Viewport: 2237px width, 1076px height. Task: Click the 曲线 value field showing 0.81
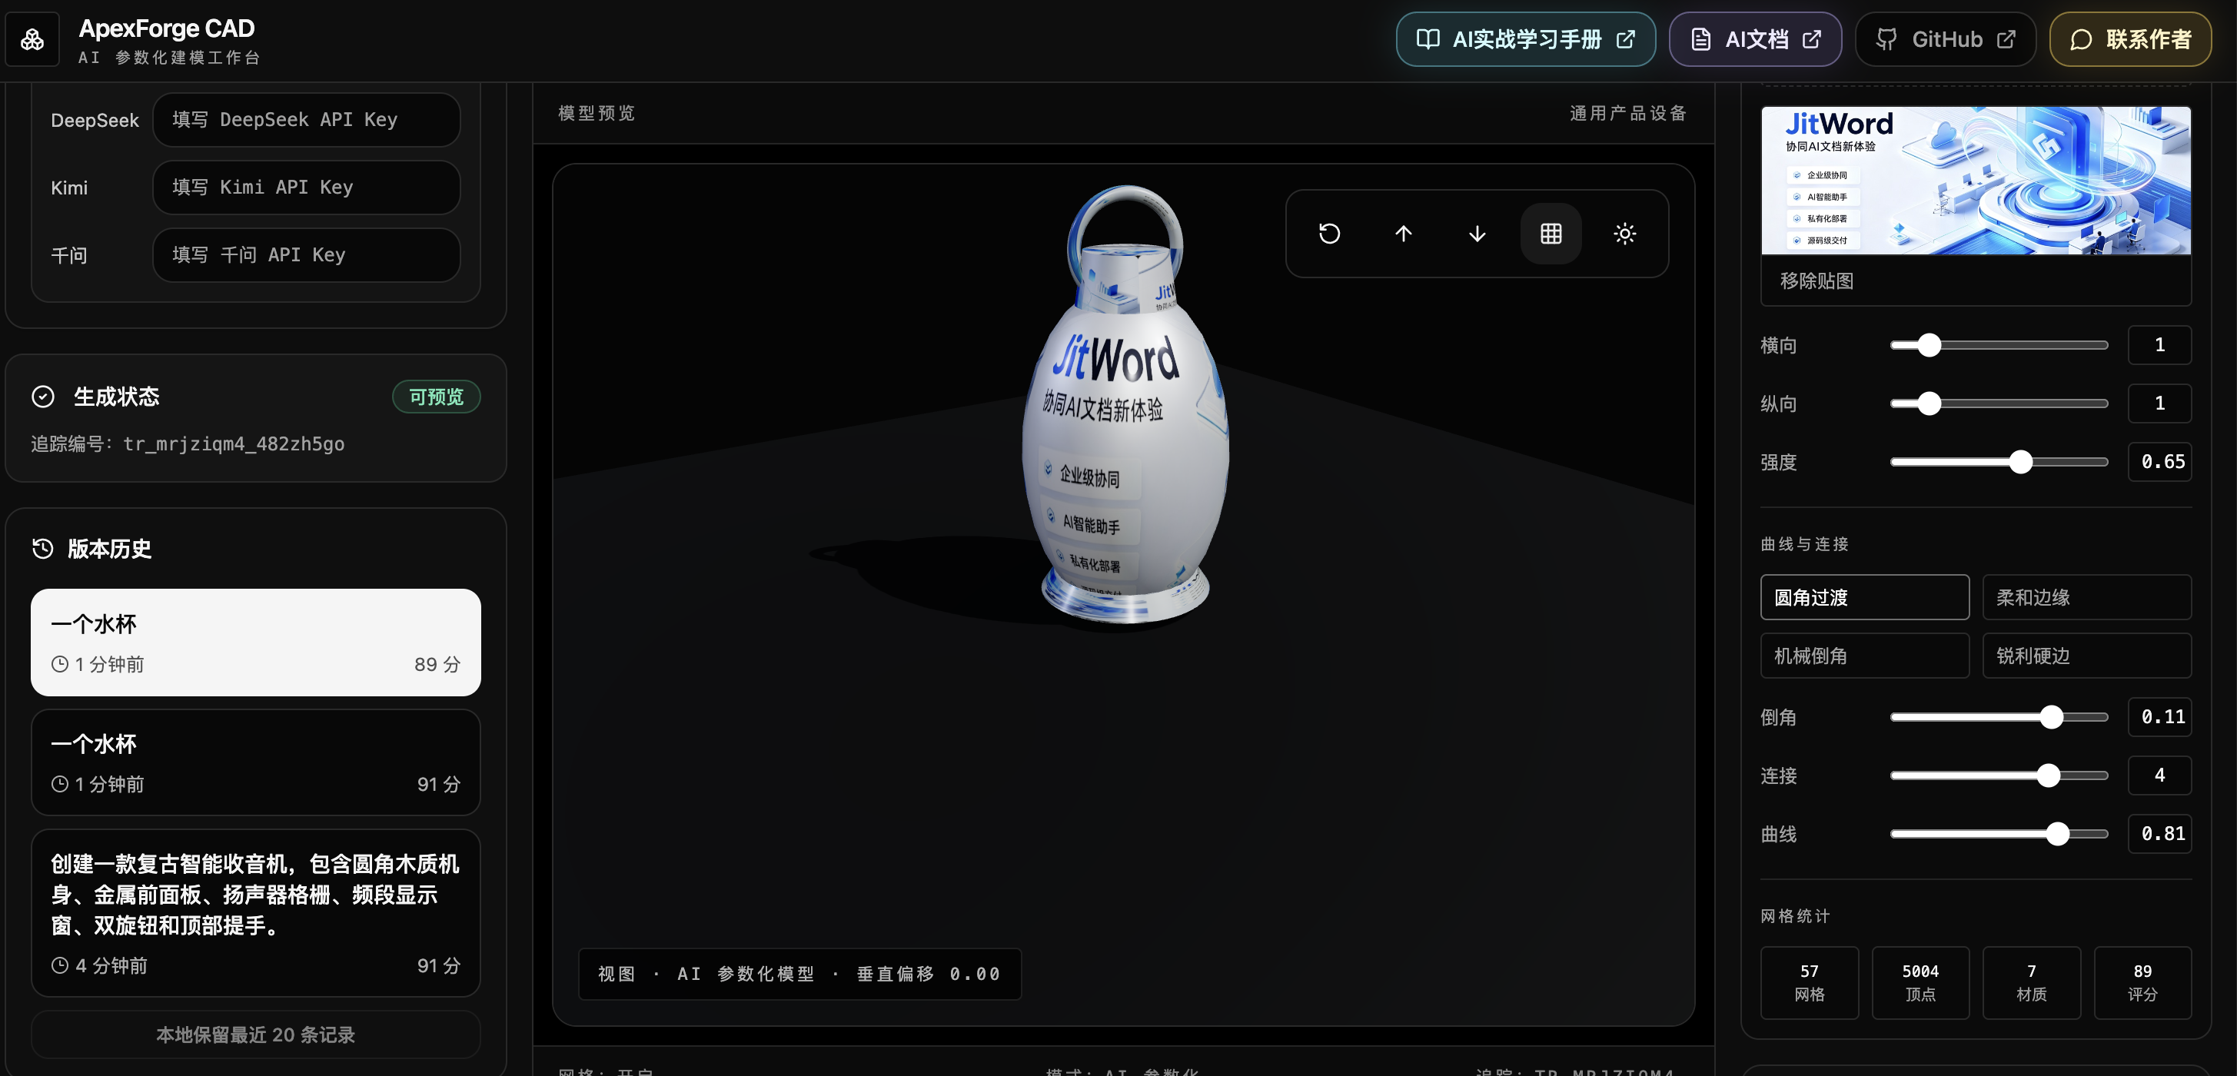[x=2159, y=833]
